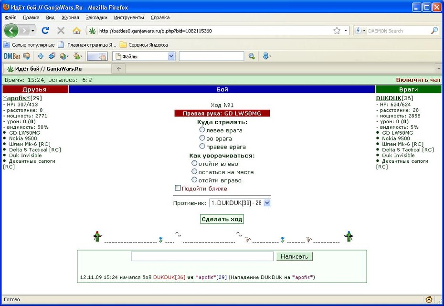Click the DUKDUK[36] name in the battle log
This screenshot has height=306, width=444.
tap(169, 277)
